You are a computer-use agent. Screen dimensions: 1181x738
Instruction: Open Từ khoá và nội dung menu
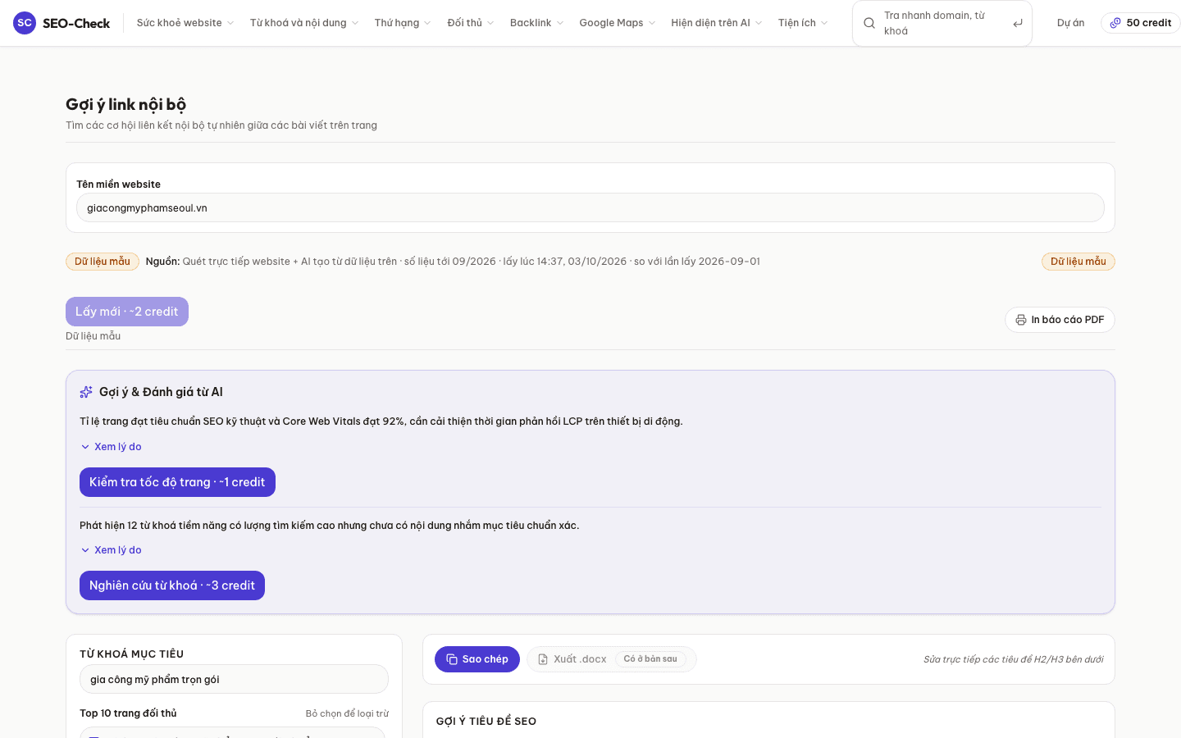(x=304, y=23)
